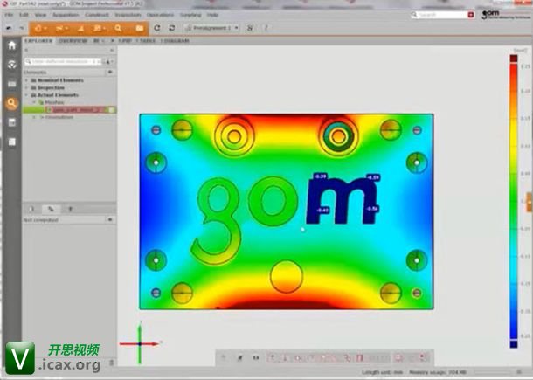Screen dimensions: 533x380
Task: Click the Undo arrow in toolbar
Action: click(10, 28)
